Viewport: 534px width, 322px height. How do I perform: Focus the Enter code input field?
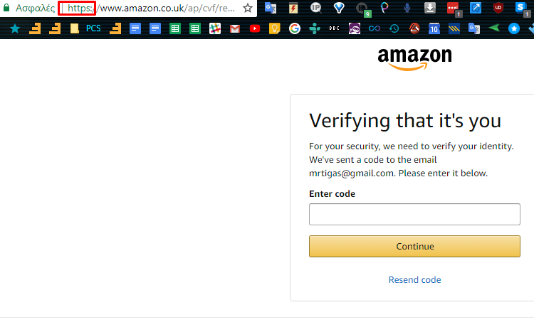(414, 214)
